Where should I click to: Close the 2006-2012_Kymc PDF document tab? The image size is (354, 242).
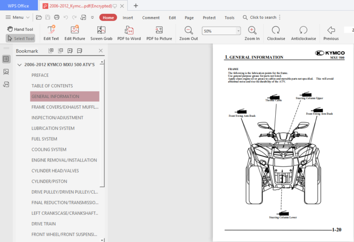[x=122, y=6]
